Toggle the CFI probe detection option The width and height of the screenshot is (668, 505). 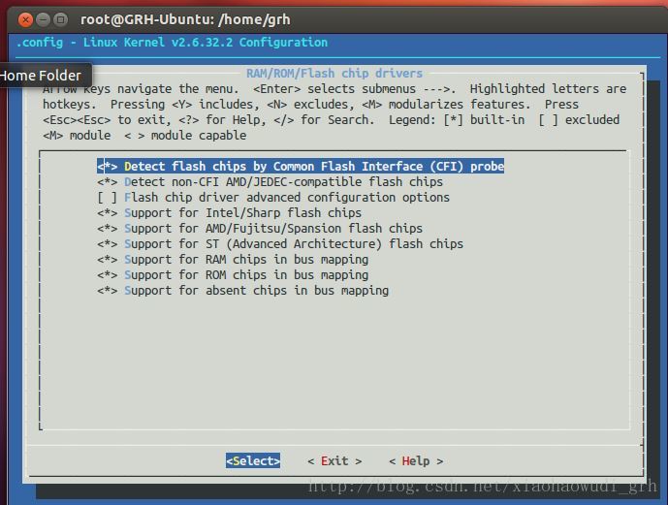[301, 166]
